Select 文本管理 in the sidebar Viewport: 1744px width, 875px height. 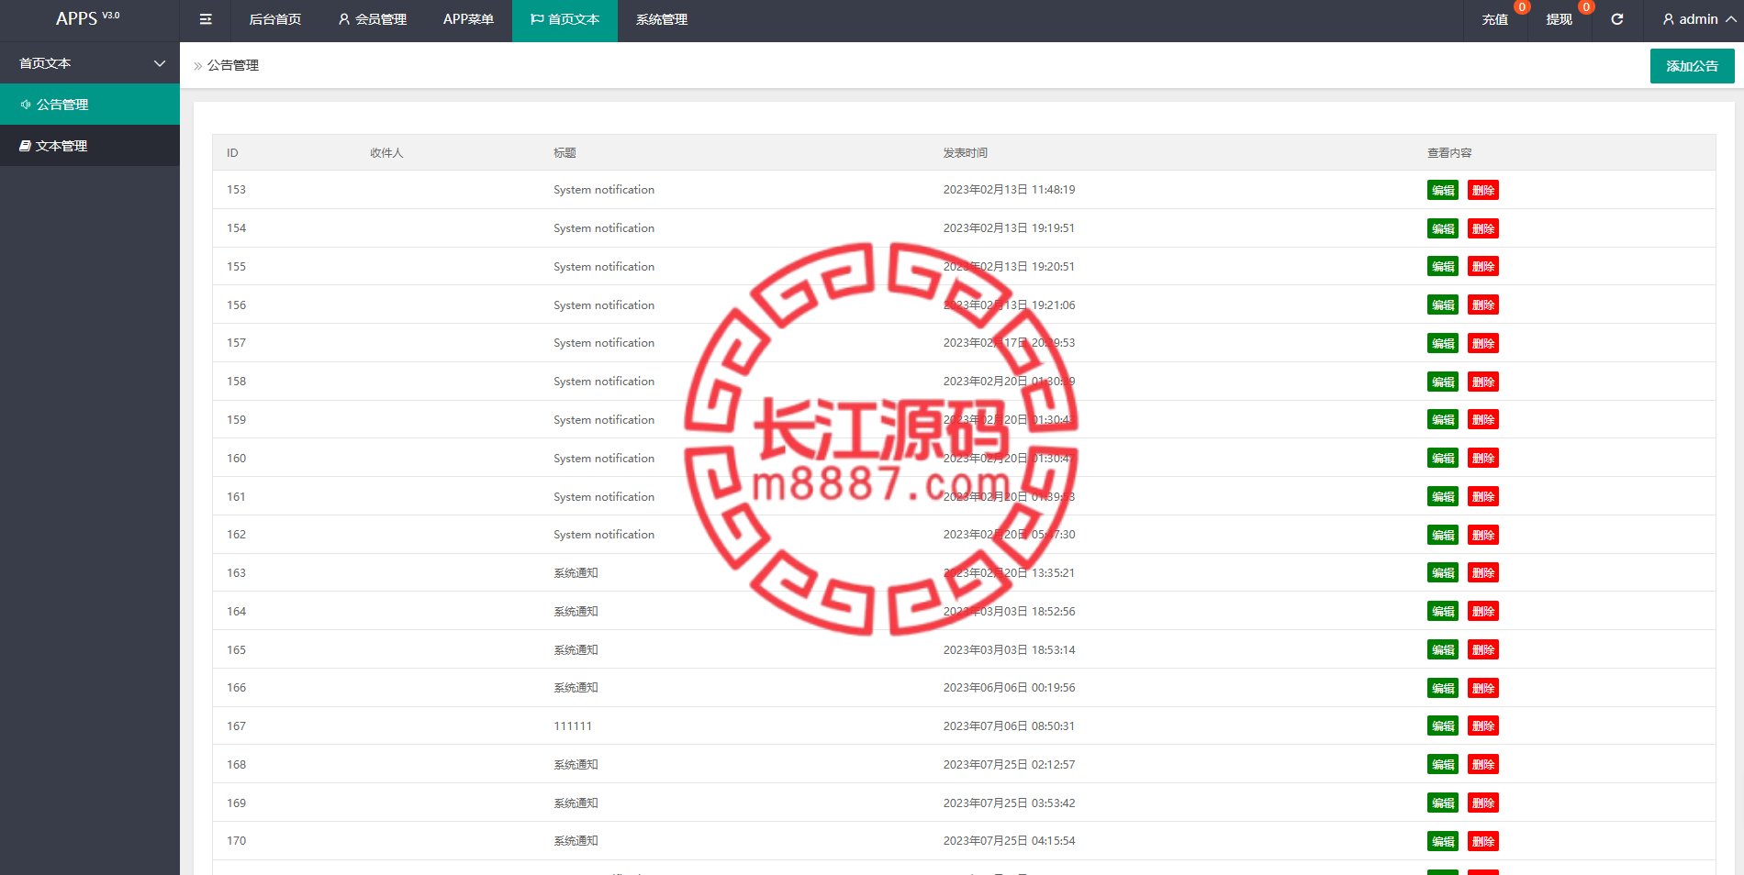pyautogui.click(x=90, y=146)
